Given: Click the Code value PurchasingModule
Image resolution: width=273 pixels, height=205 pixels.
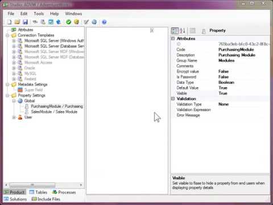Looking at the screenshot, I should point(236,50).
